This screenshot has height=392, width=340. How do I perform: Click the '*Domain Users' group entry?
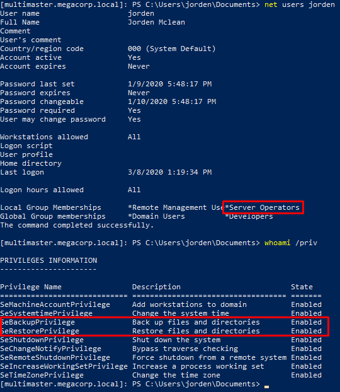tap(156, 216)
